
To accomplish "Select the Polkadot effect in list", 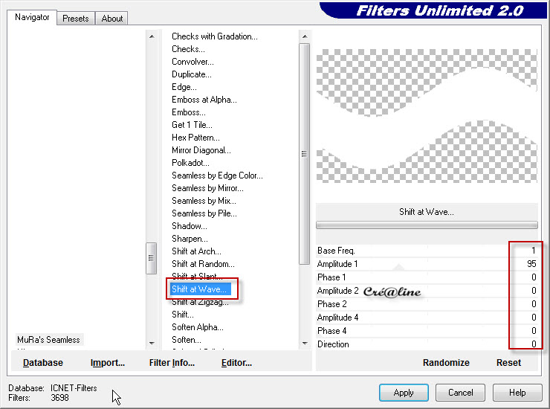I will (190, 163).
